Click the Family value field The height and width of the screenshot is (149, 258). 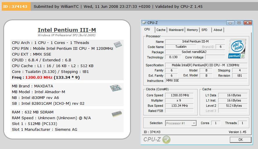pos(172,70)
